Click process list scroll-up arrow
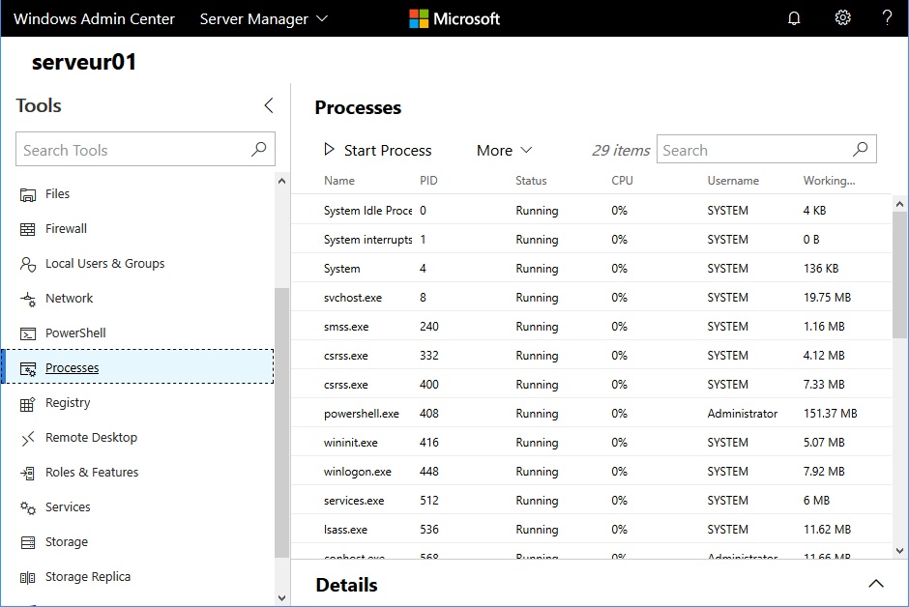Screen dimensions: 909x607 899,204
